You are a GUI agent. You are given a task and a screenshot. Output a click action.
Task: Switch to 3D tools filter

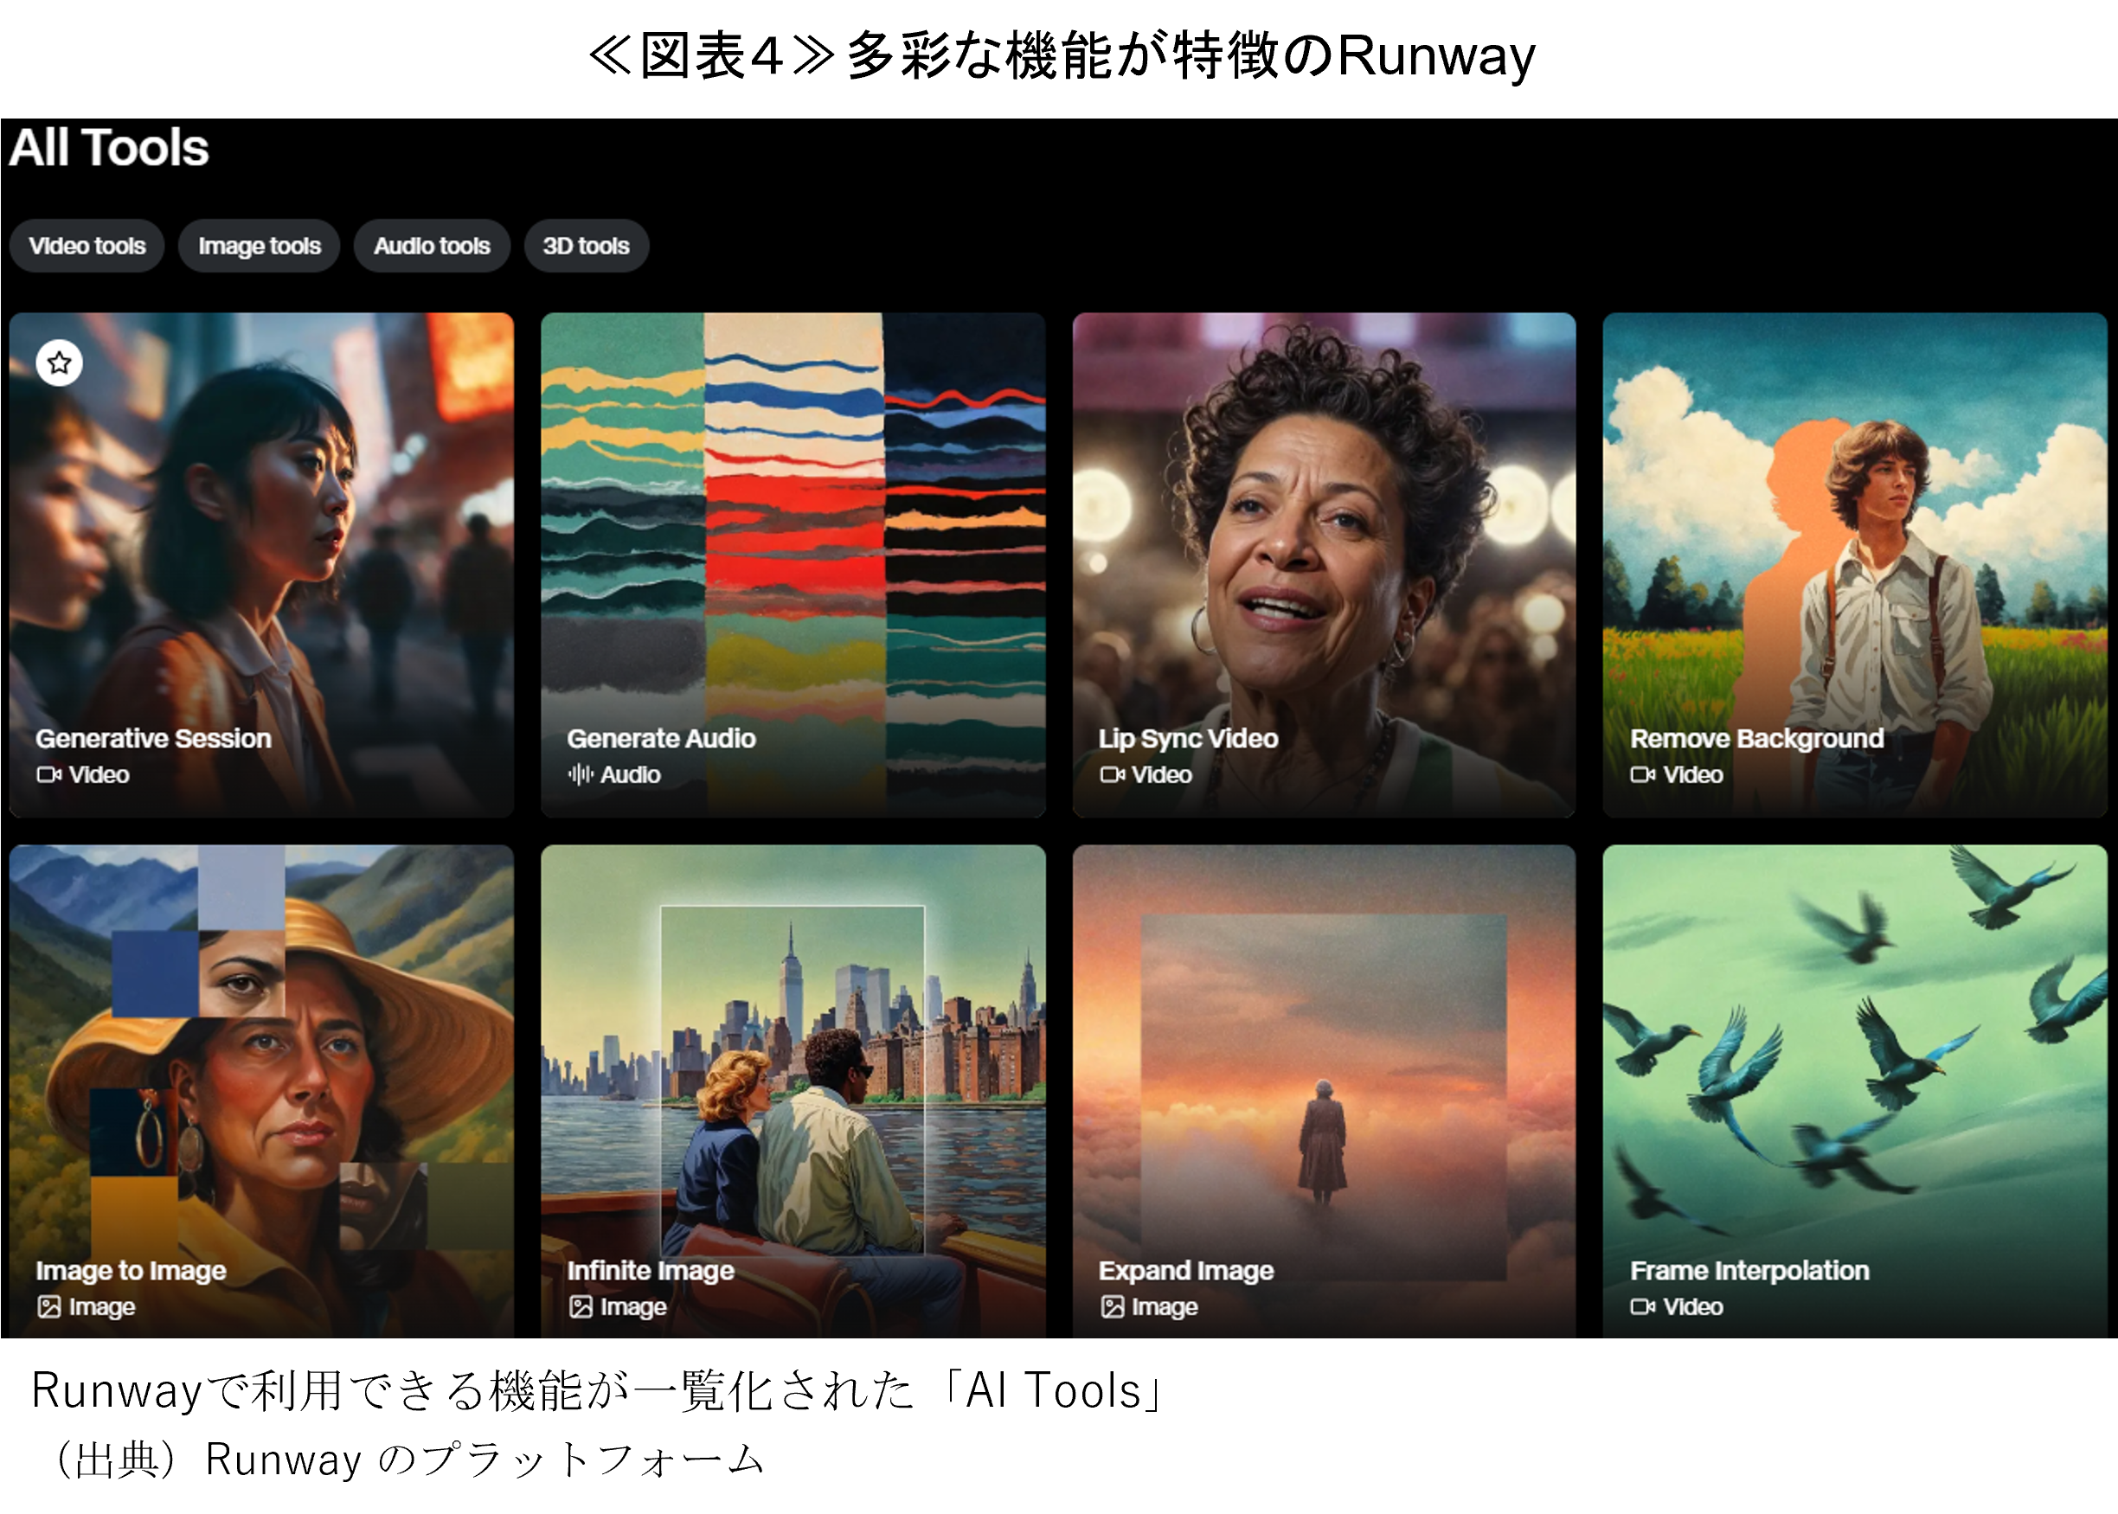pos(587,246)
